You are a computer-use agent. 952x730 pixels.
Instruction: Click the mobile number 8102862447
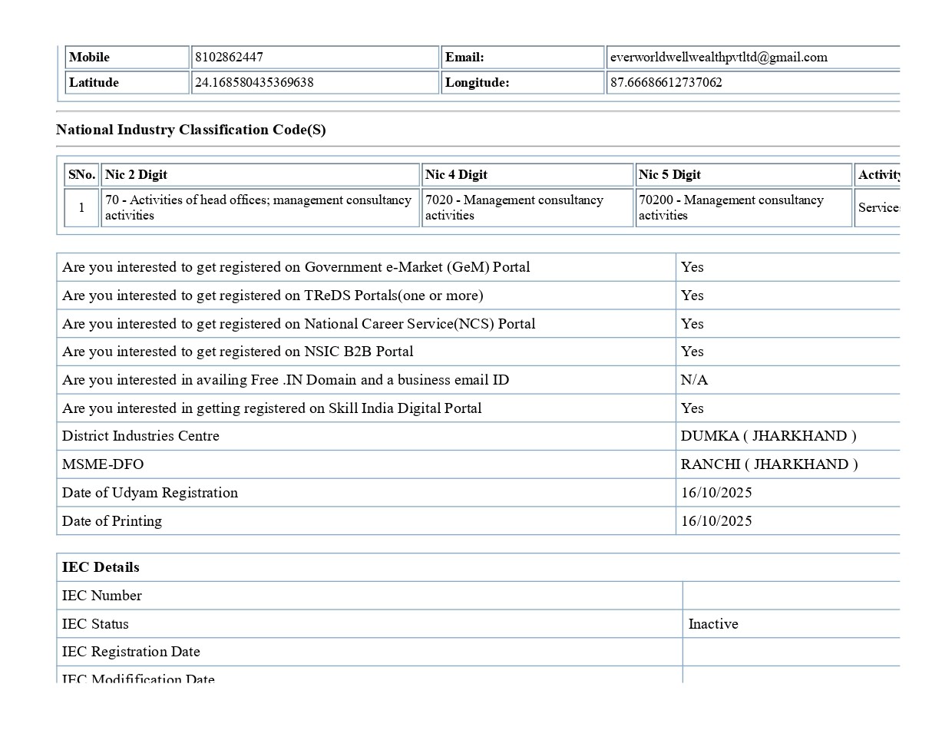coord(229,58)
